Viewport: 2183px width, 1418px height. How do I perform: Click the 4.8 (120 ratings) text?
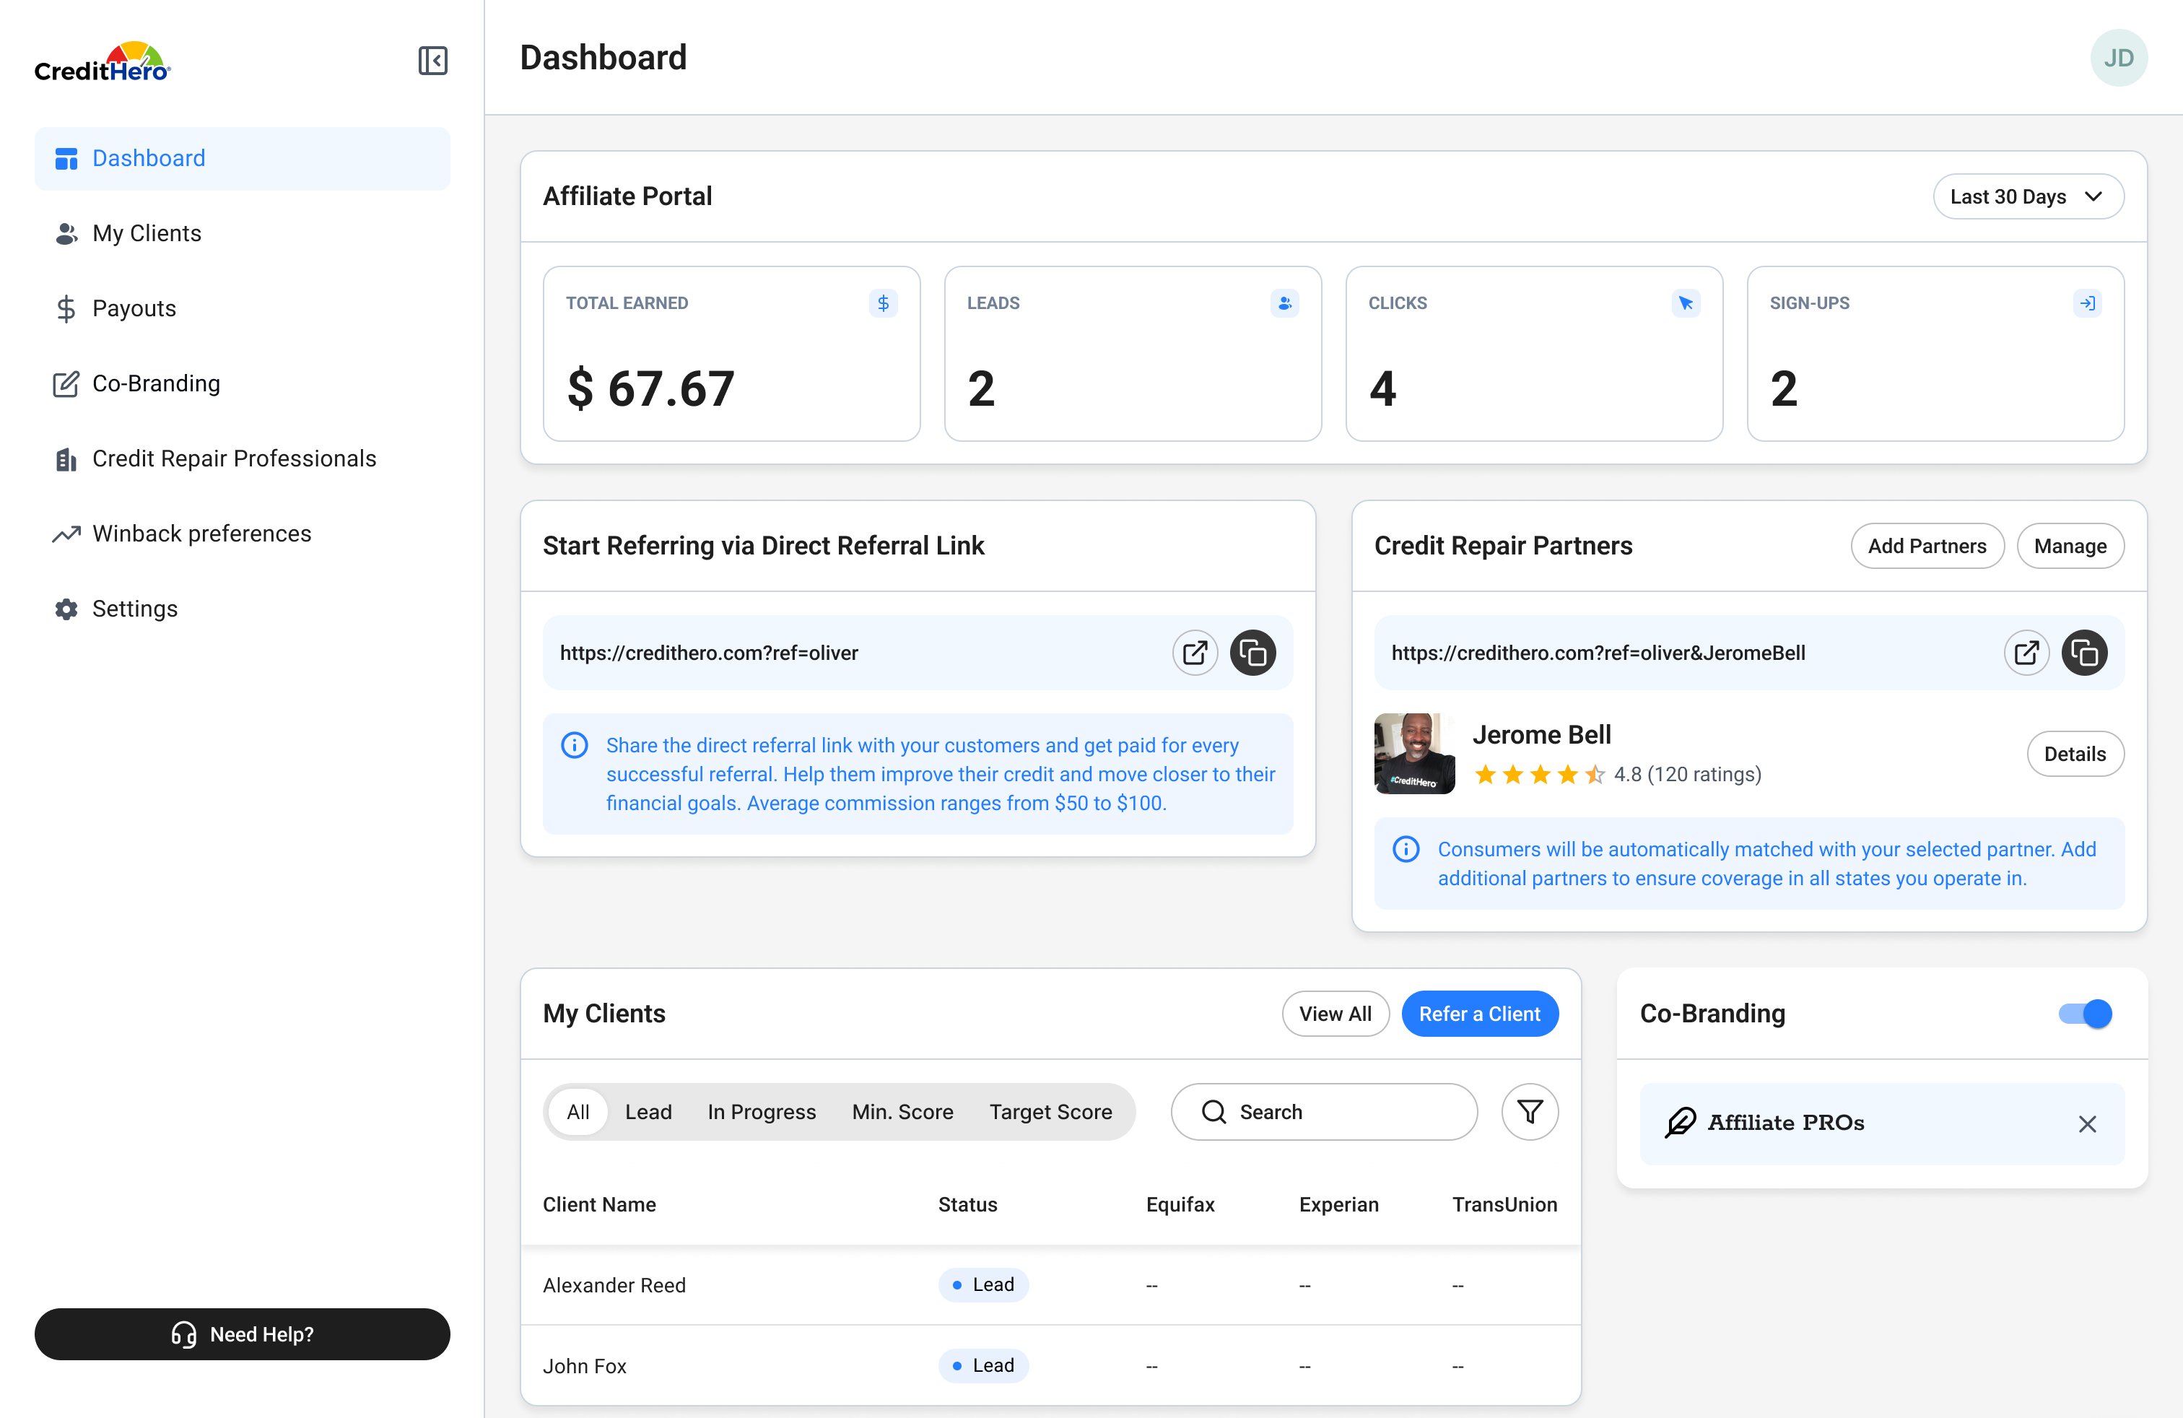1687,774
